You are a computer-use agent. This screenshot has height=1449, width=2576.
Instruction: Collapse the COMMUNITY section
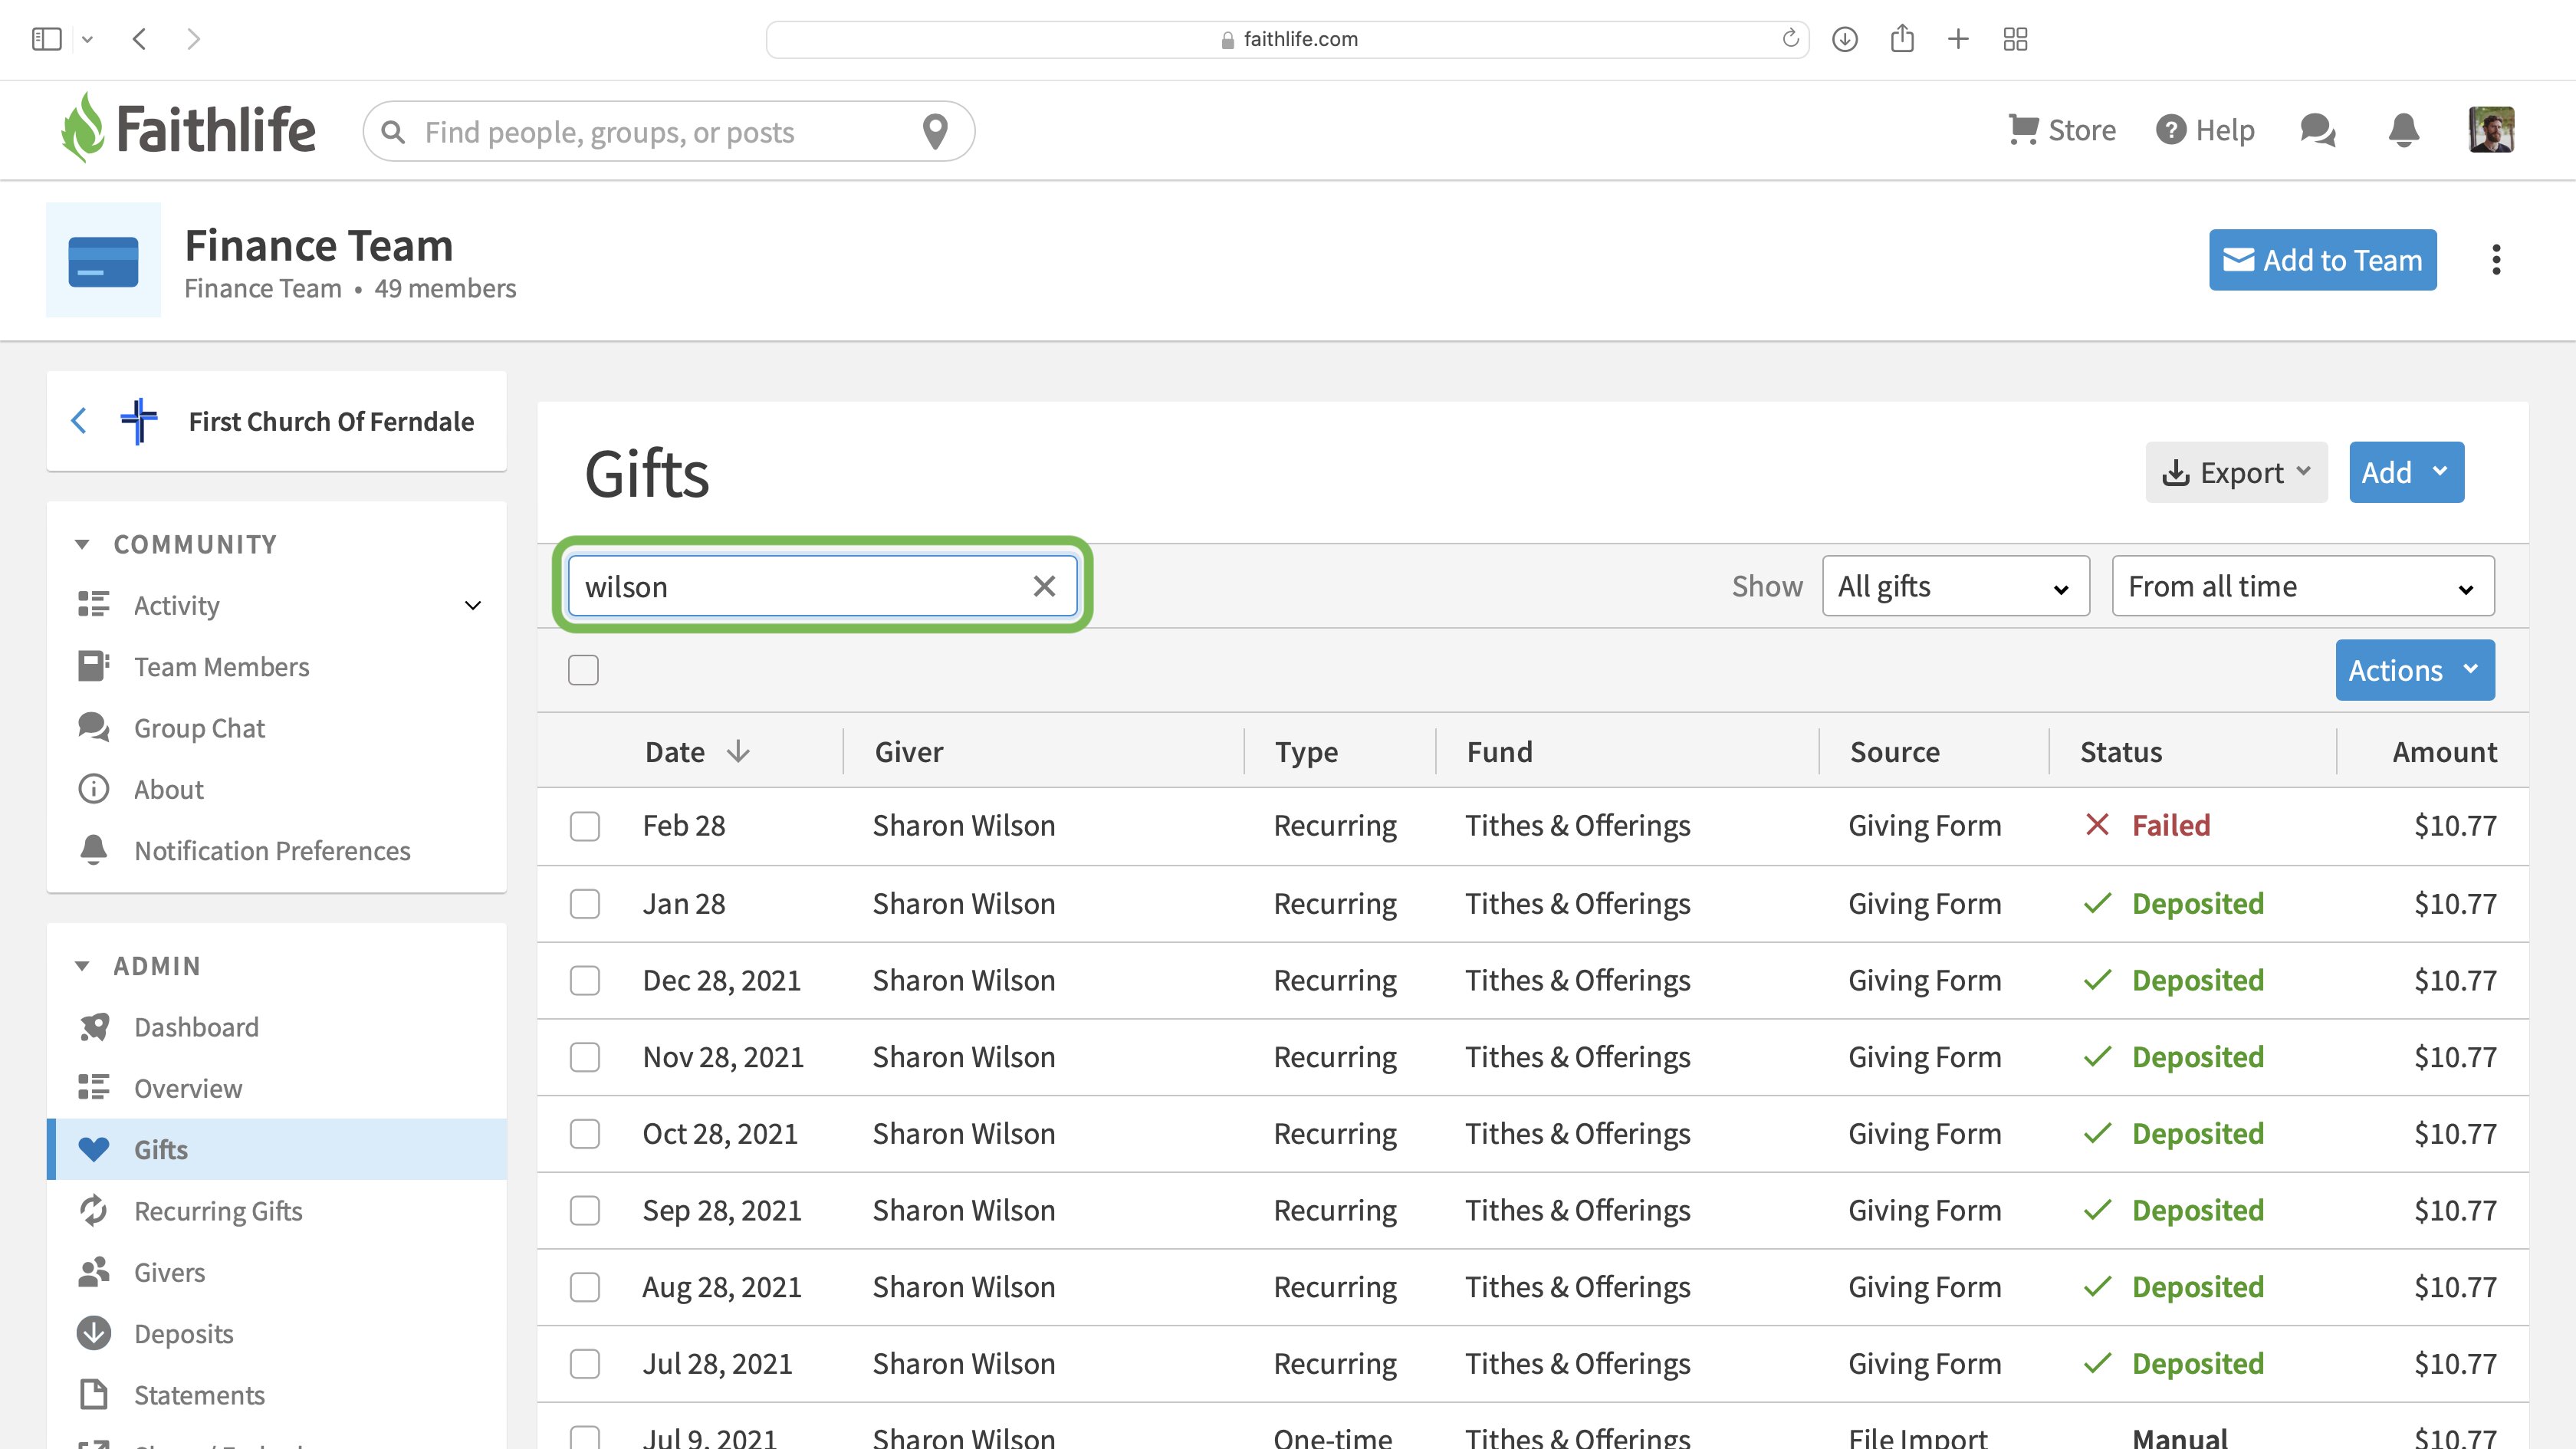pyautogui.click(x=82, y=544)
